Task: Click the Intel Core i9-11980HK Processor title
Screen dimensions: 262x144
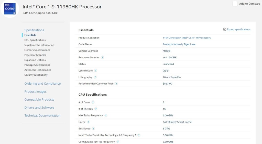Action: 62,7
